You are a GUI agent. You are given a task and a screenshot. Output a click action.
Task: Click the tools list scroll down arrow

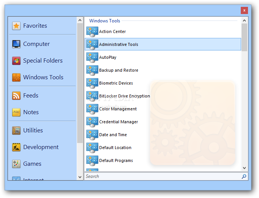[244, 168]
